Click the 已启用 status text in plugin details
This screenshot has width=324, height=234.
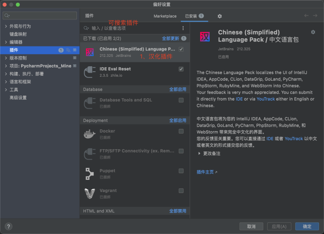[223, 57]
